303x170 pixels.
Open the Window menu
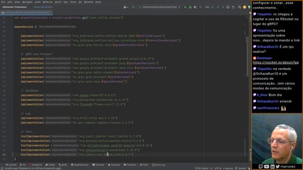[x=89, y=2]
